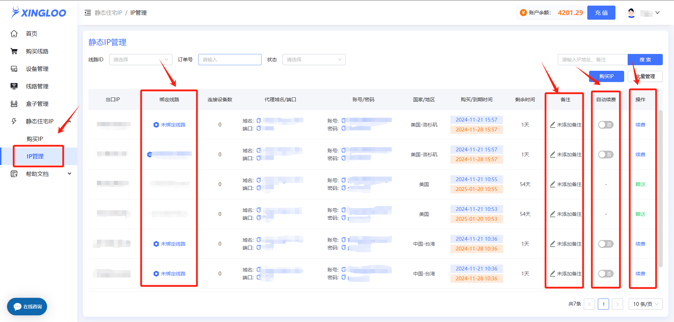Click the 批量管理 button
674x322 pixels.
pyautogui.click(x=645, y=76)
